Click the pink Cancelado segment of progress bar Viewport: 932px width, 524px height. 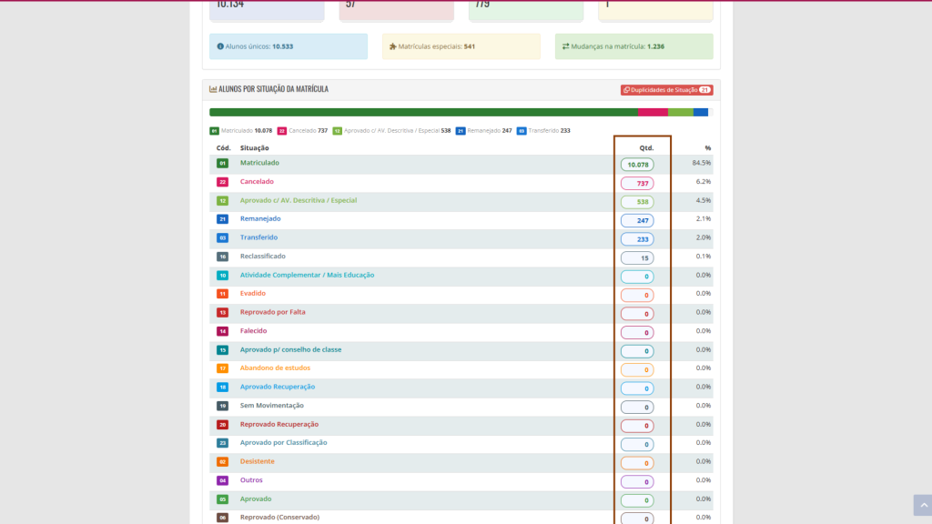653,113
